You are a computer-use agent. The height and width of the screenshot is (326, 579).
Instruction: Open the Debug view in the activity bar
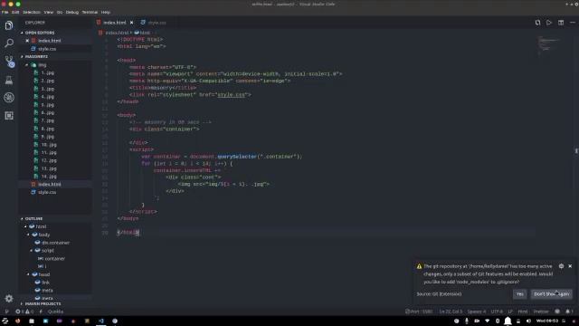9,98
